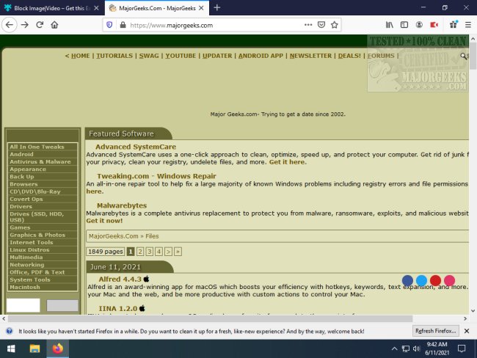
Task: Open YOUTUBE navigation link
Action: tap(181, 56)
